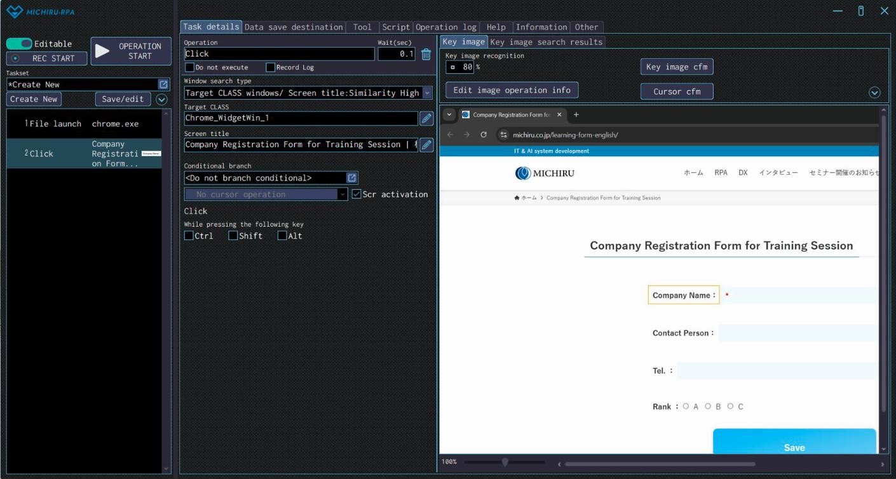Check the Do not execute checkbox
This screenshot has height=479, width=896.
(189, 67)
